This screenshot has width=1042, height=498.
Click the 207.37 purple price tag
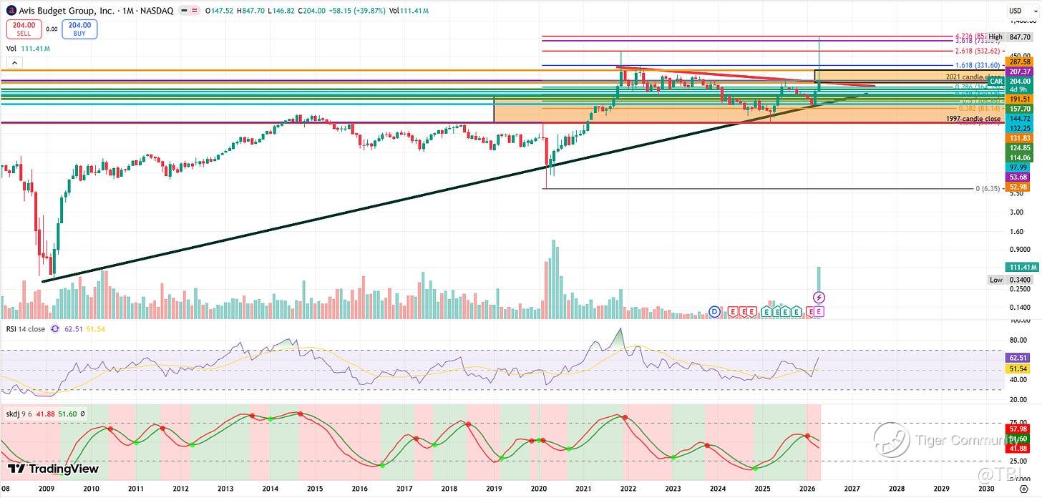[x=1017, y=72]
